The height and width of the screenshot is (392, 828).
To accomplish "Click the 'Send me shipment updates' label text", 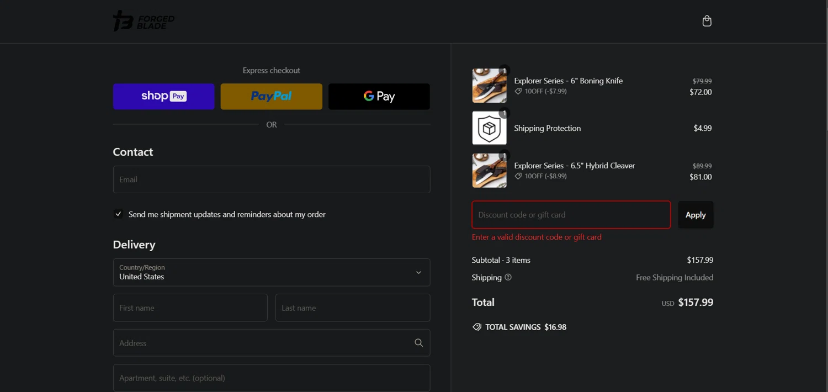I will pyautogui.click(x=227, y=214).
